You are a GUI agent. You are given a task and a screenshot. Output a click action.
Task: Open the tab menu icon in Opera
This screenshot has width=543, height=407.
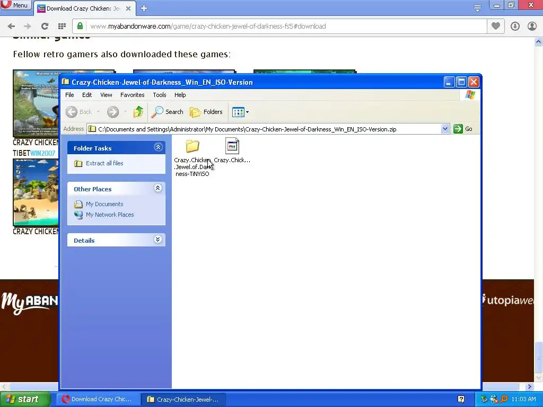click(477, 8)
